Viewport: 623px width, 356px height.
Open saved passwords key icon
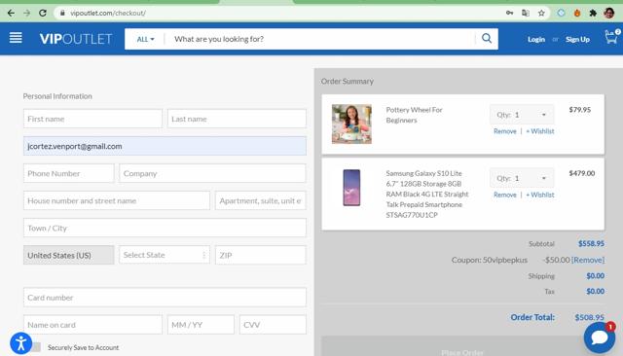coord(509,13)
